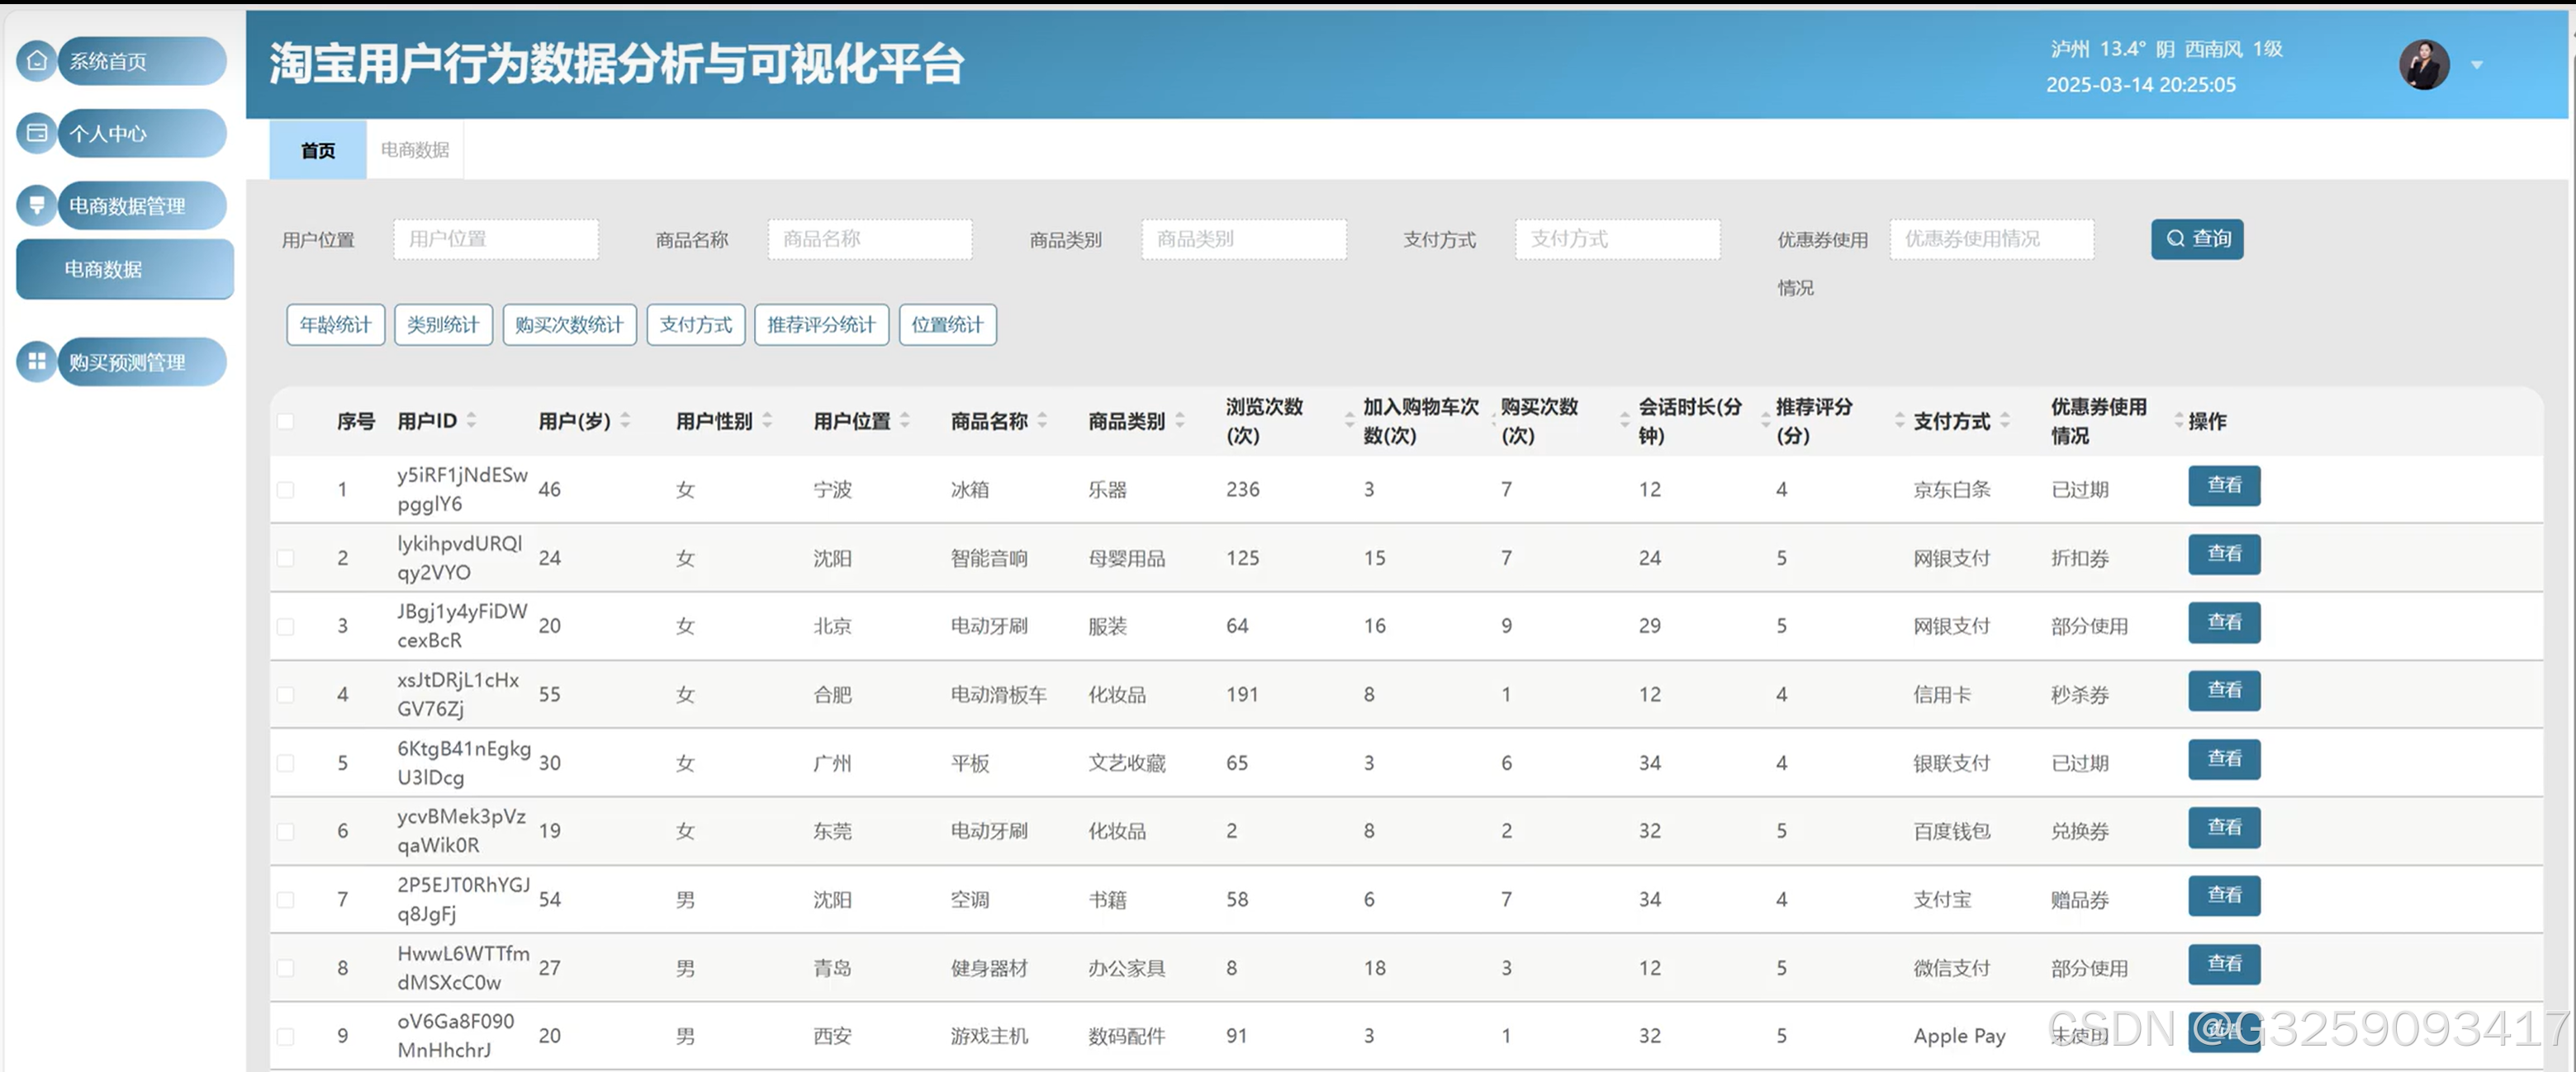This screenshot has width=2576, height=1072.
Task: Click the 支付方式 statistics button
Action: [696, 324]
